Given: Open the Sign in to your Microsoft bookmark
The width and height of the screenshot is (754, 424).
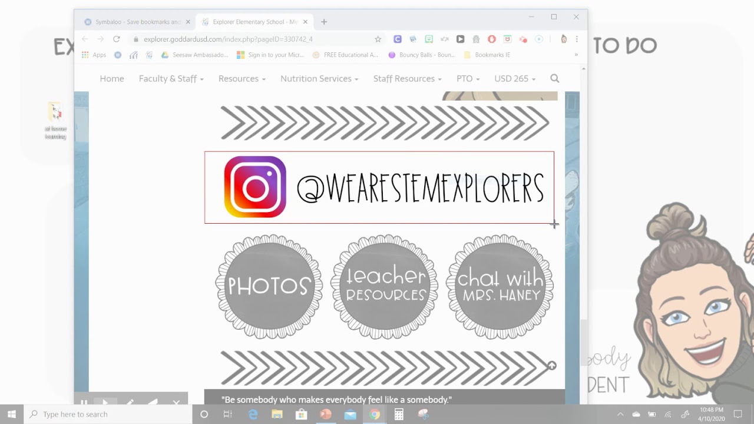Looking at the screenshot, I should click(270, 55).
